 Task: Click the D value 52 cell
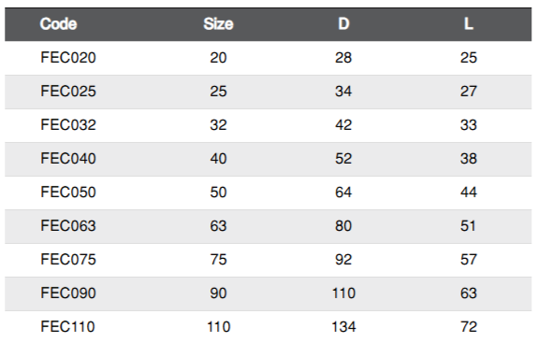pos(343,158)
